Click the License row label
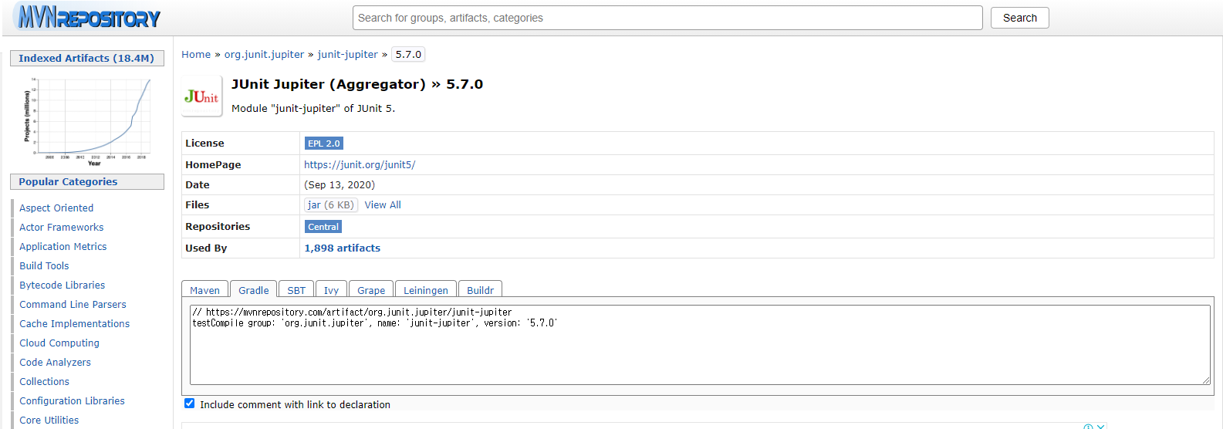1223x429 pixels. pos(204,144)
